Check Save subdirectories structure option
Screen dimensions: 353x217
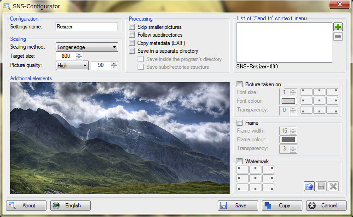point(141,67)
